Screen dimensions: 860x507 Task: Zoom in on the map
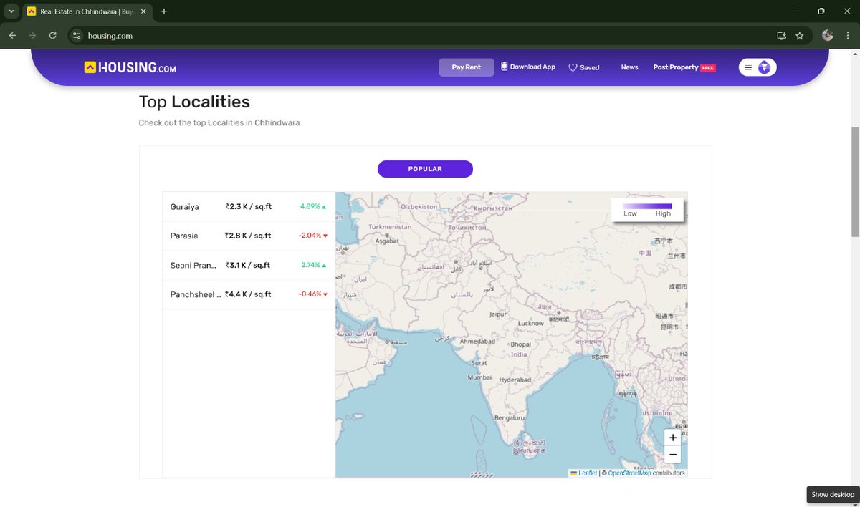(x=672, y=438)
